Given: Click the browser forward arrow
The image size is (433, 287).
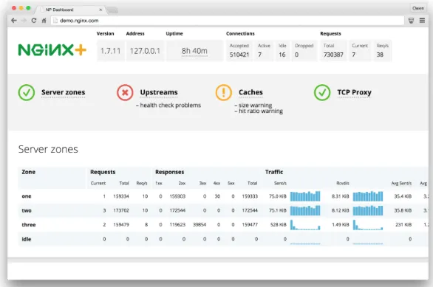Looking at the screenshot, I should (x=24, y=21).
